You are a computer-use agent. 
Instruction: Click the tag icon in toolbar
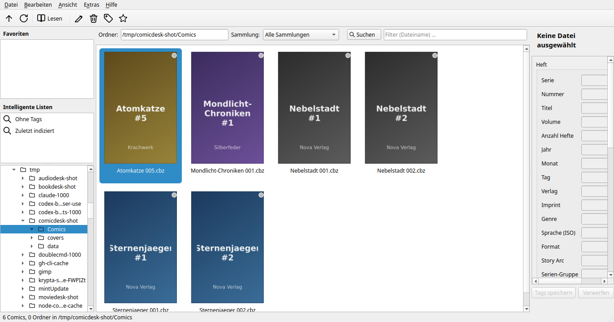(x=108, y=18)
